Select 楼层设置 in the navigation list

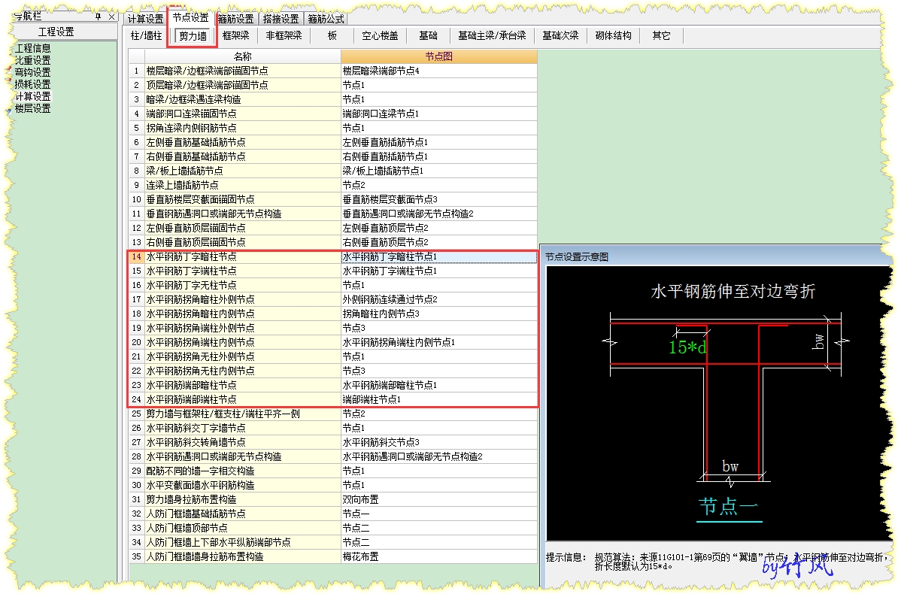pos(32,108)
